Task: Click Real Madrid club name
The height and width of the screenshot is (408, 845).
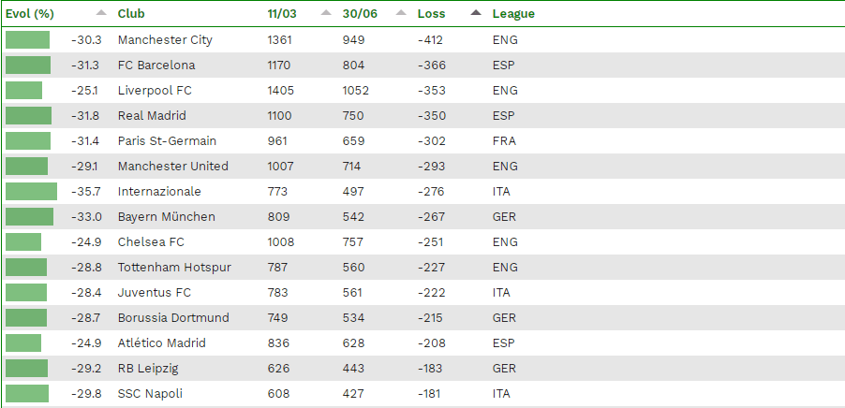Action: (x=152, y=116)
